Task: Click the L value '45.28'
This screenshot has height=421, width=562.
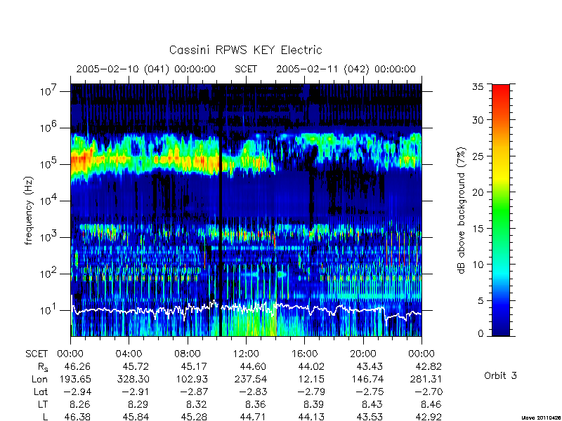Action: pyautogui.click(x=195, y=417)
